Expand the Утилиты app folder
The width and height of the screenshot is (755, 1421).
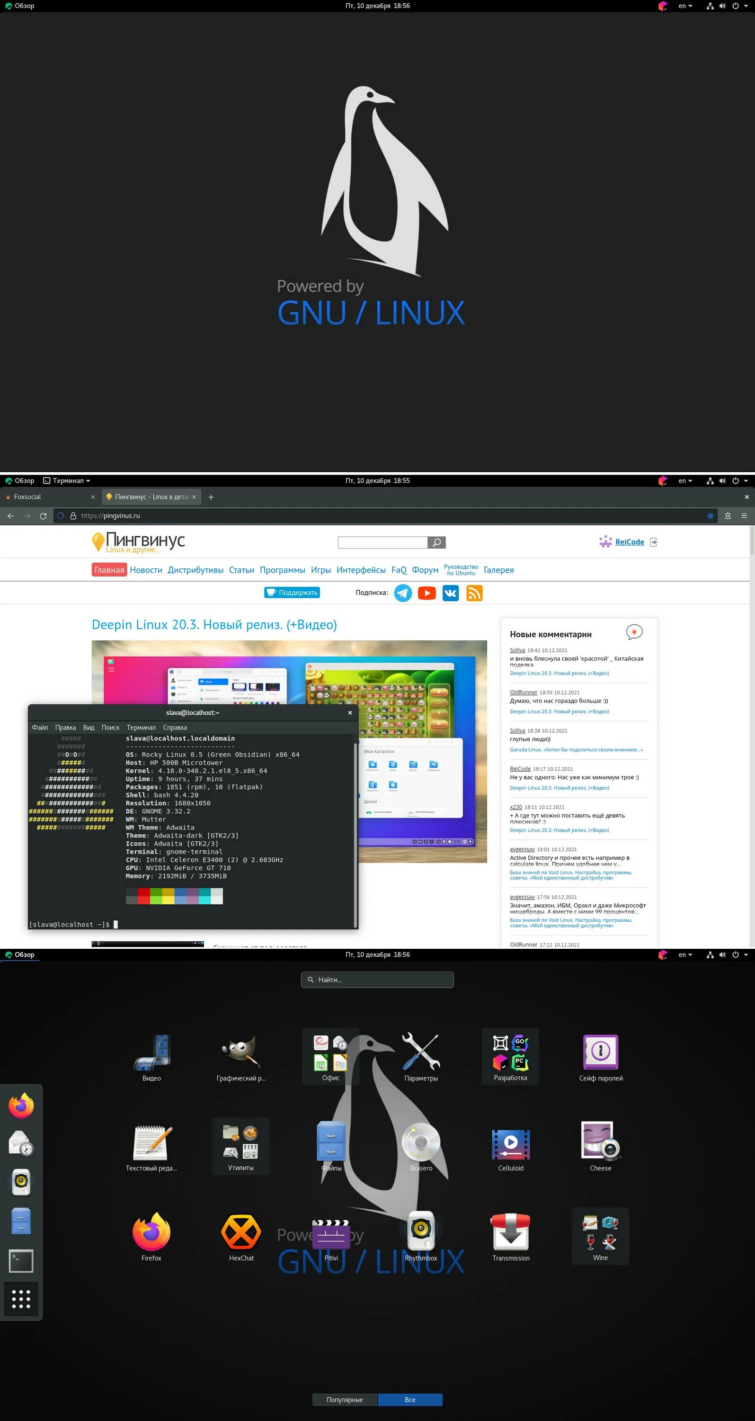[241, 1146]
